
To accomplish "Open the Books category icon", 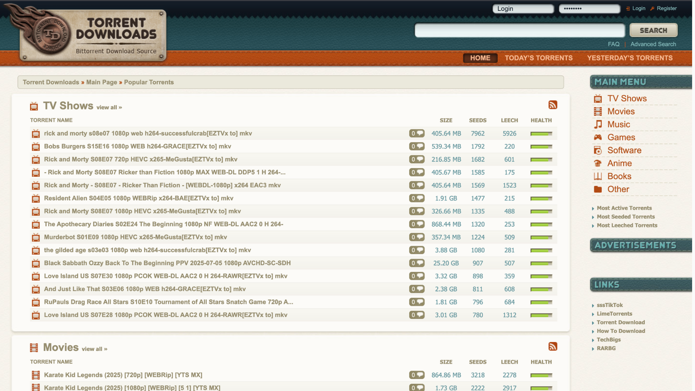I will coord(597,176).
